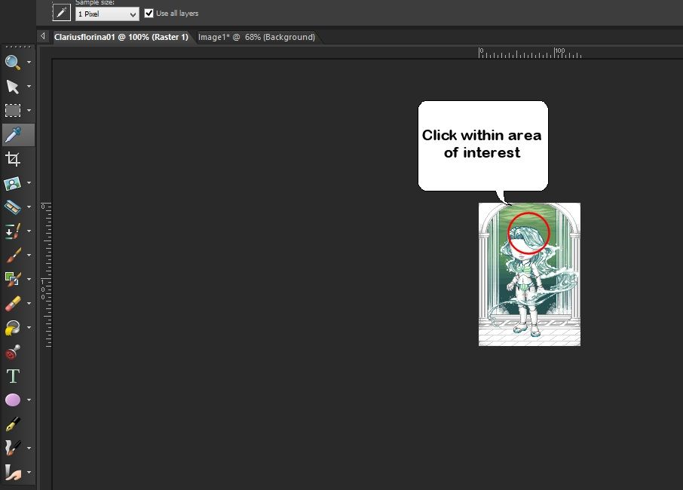Expand the Pick tool flyout arrow

tap(29, 87)
